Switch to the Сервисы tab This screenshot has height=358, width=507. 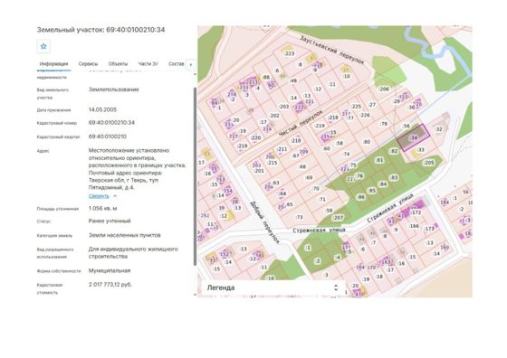click(88, 64)
